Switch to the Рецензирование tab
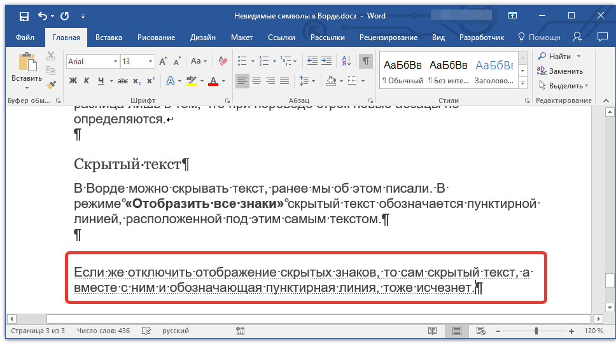The width and height of the screenshot is (616, 344). pos(388,38)
